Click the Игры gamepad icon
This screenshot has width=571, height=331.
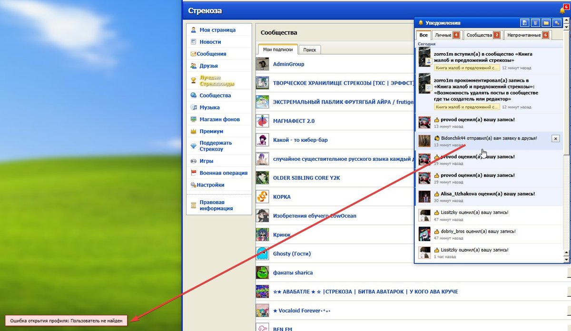click(x=194, y=161)
